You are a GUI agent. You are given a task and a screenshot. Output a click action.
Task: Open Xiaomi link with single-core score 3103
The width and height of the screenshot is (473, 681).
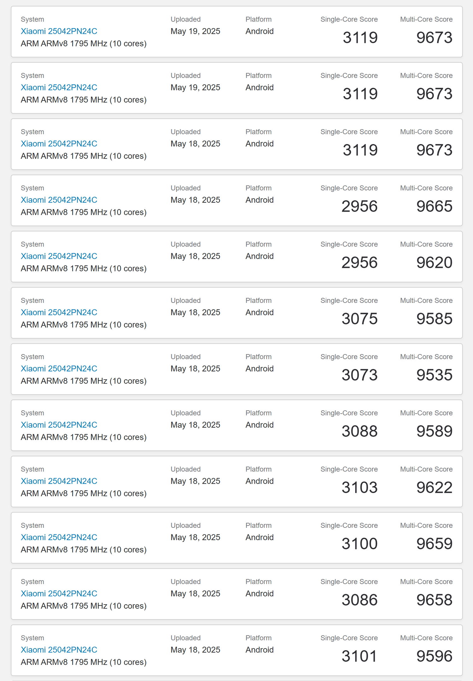click(x=59, y=481)
